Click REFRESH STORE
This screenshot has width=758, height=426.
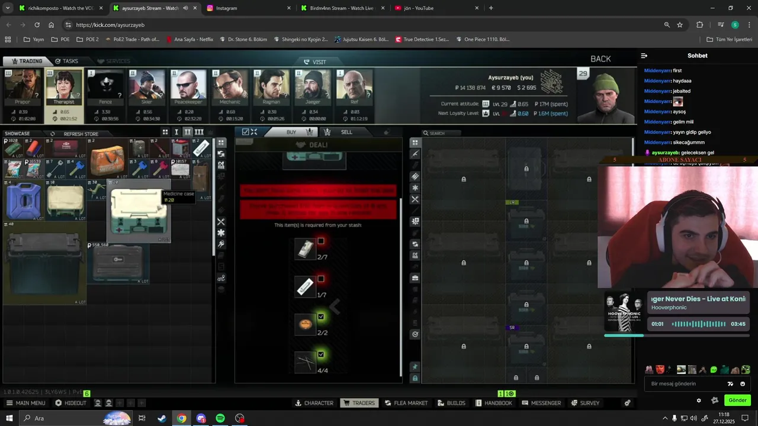(76, 134)
